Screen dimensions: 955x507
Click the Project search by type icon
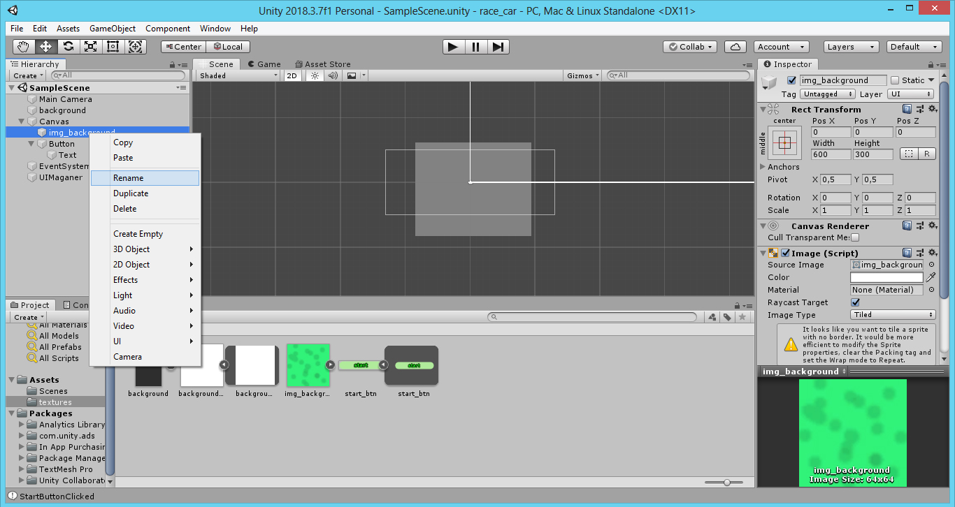pos(712,317)
